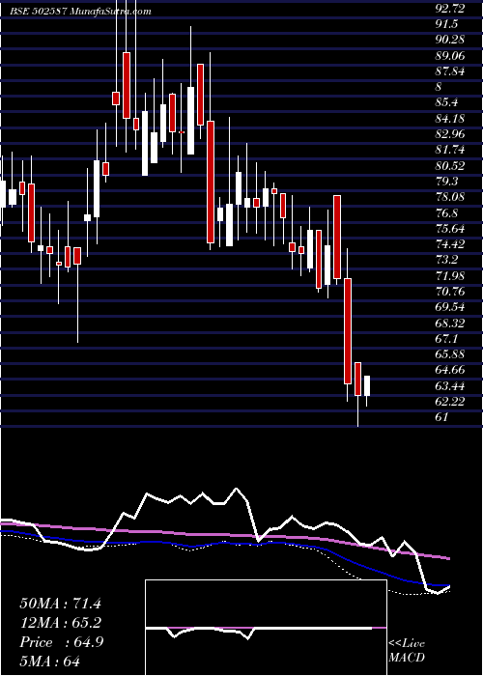
Task: Click the 73.2 price axis label
Action: pyautogui.click(x=446, y=260)
